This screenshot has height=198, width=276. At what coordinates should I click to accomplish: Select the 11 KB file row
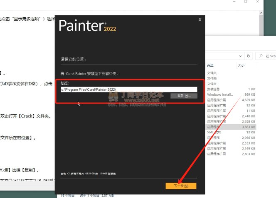[x=231, y=111]
